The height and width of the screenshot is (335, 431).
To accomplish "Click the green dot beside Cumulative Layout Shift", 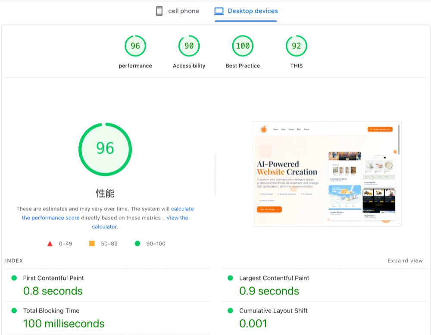I will pos(231,311).
